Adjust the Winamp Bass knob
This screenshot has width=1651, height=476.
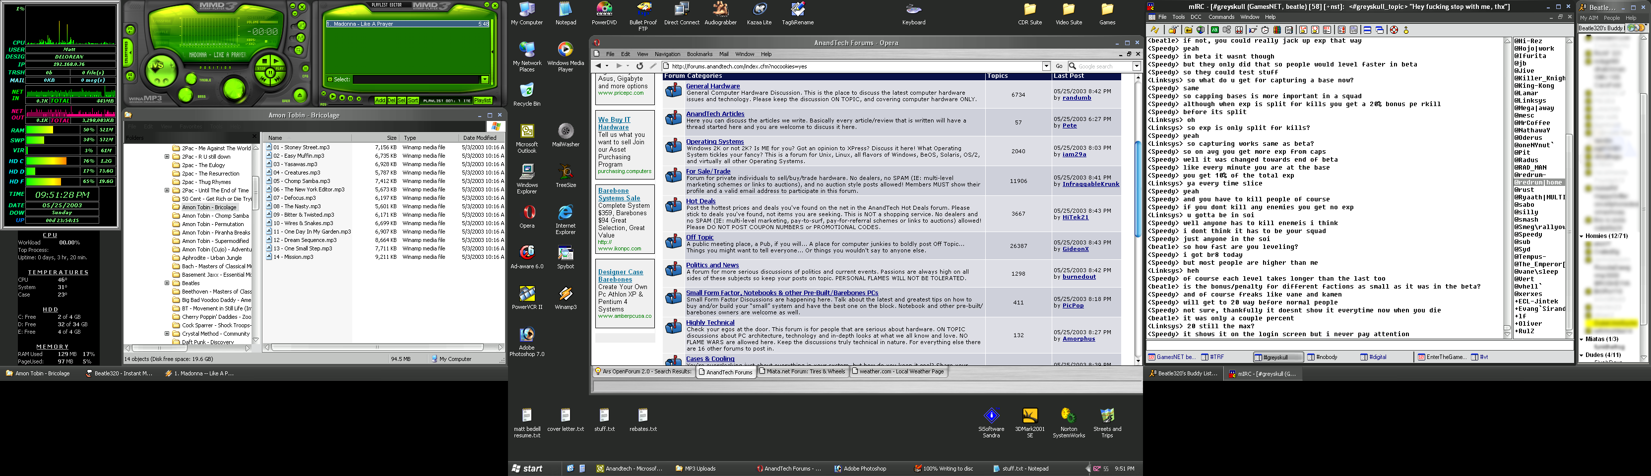click(186, 95)
